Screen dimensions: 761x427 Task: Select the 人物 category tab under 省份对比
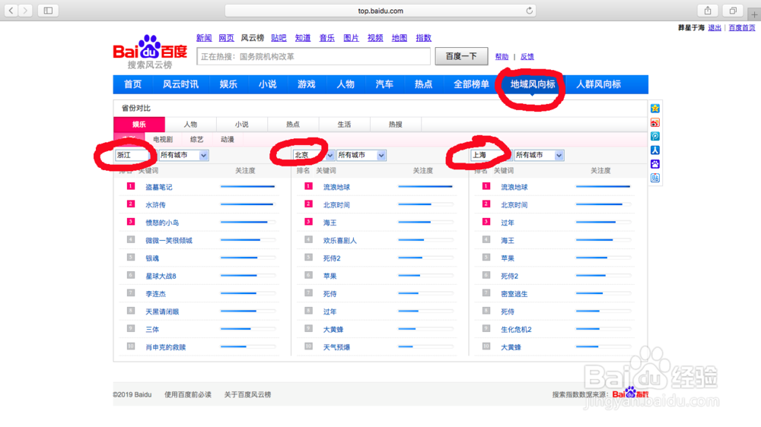191,125
